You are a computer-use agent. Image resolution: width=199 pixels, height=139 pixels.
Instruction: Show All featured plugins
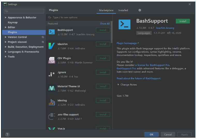coord(105,24)
